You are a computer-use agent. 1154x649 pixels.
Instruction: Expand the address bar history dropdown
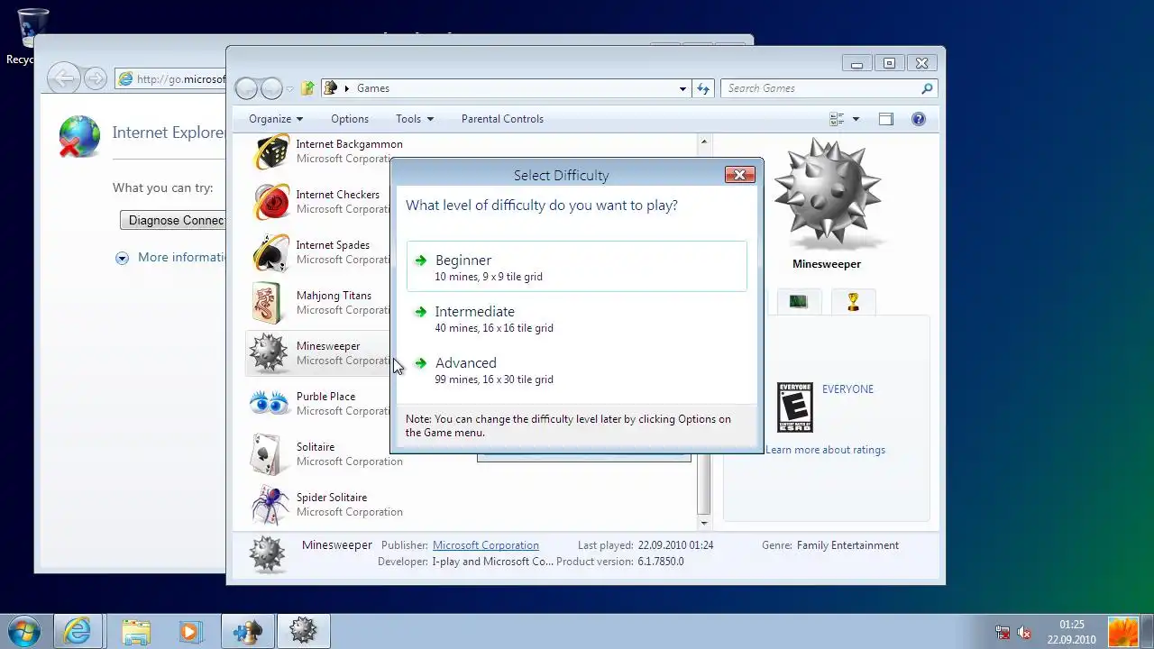[682, 88]
